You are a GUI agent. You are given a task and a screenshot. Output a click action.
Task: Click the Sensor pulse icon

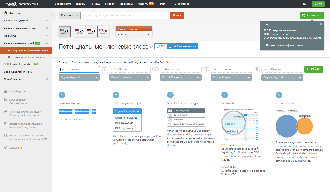point(6,148)
